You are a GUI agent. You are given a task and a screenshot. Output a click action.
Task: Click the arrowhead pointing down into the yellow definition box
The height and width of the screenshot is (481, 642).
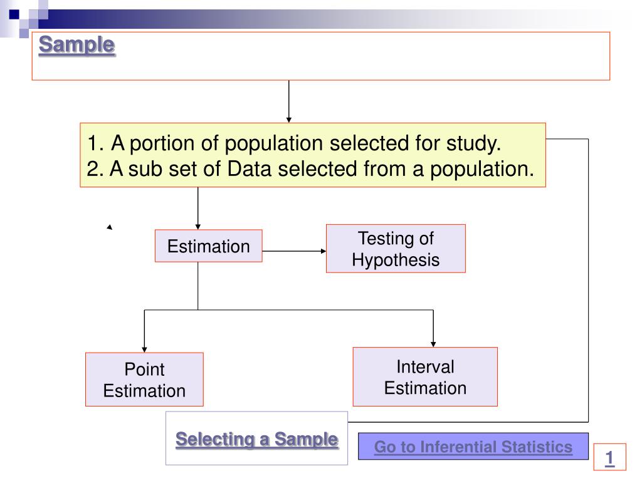(288, 118)
